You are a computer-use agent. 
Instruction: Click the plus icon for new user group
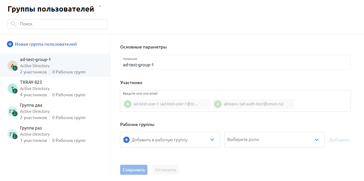click(10, 44)
